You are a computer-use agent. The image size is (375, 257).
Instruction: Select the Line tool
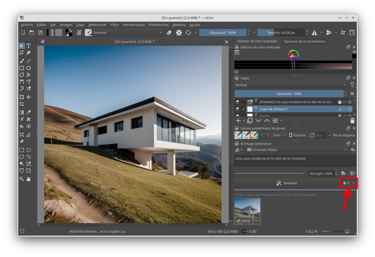[29, 61]
